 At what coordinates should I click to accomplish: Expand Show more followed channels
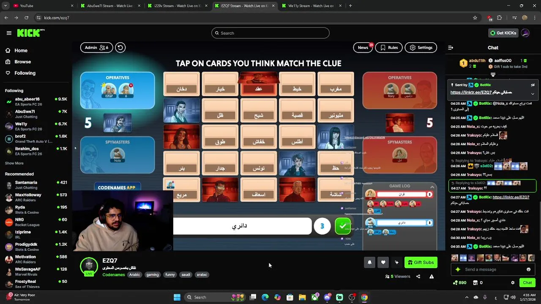(x=14, y=163)
